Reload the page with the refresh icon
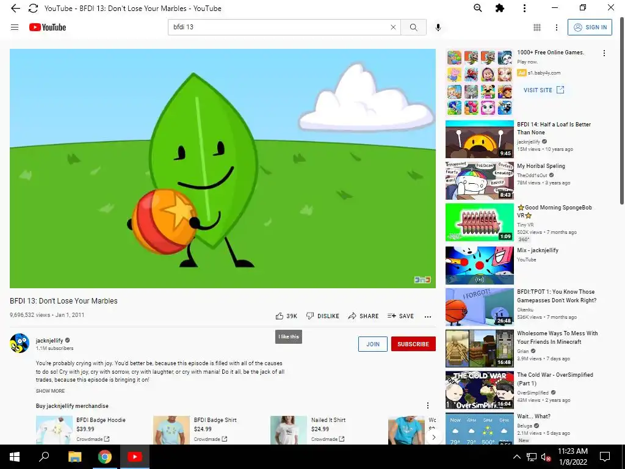625x469 pixels. coord(33,8)
